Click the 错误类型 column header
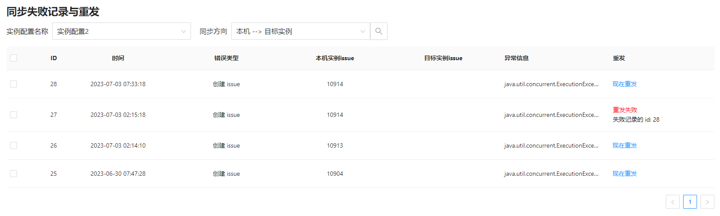 click(226, 58)
